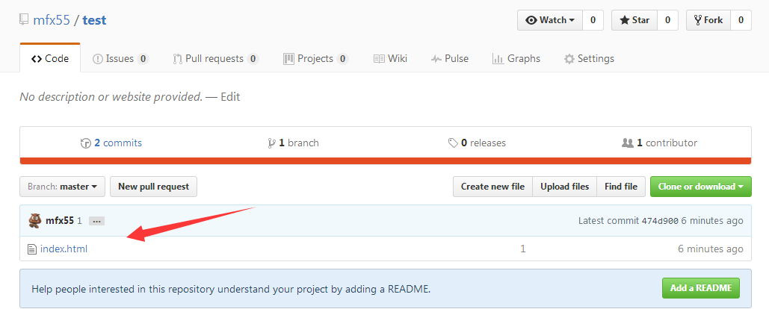Open mfx55 author link in commit row

[59, 221]
